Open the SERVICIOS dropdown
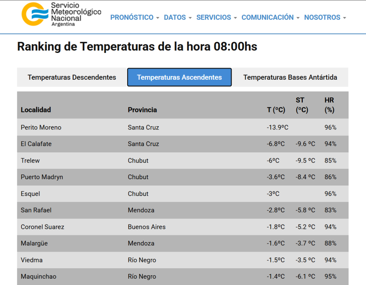This screenshot has height=285, width=366. [x=216, y=17]
